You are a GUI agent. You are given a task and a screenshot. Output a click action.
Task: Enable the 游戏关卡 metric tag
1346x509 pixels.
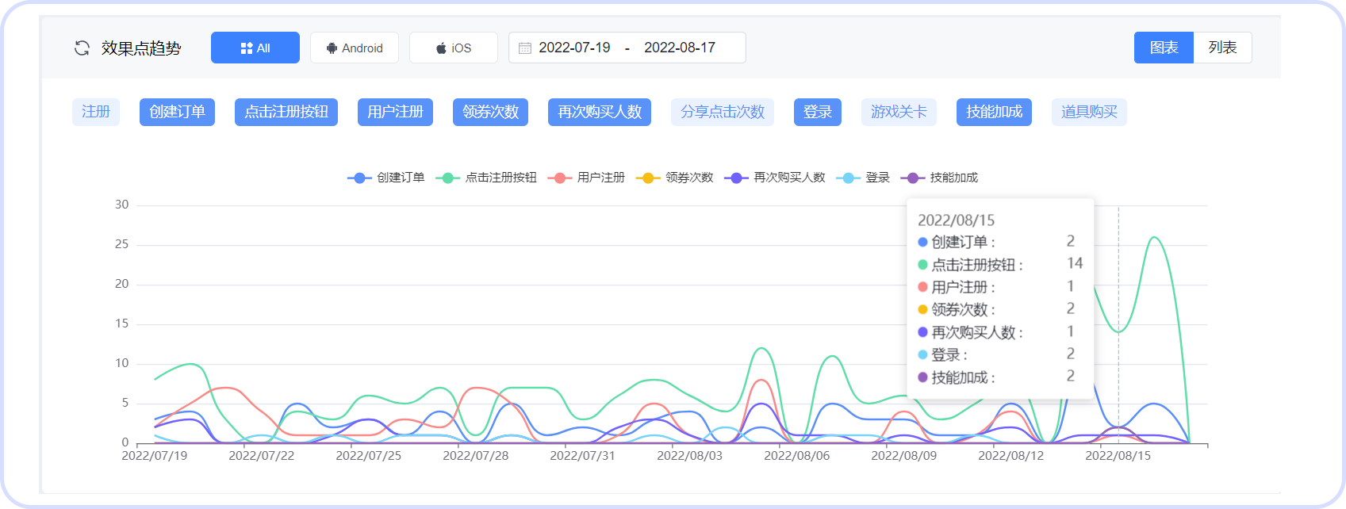coord(899,112)
